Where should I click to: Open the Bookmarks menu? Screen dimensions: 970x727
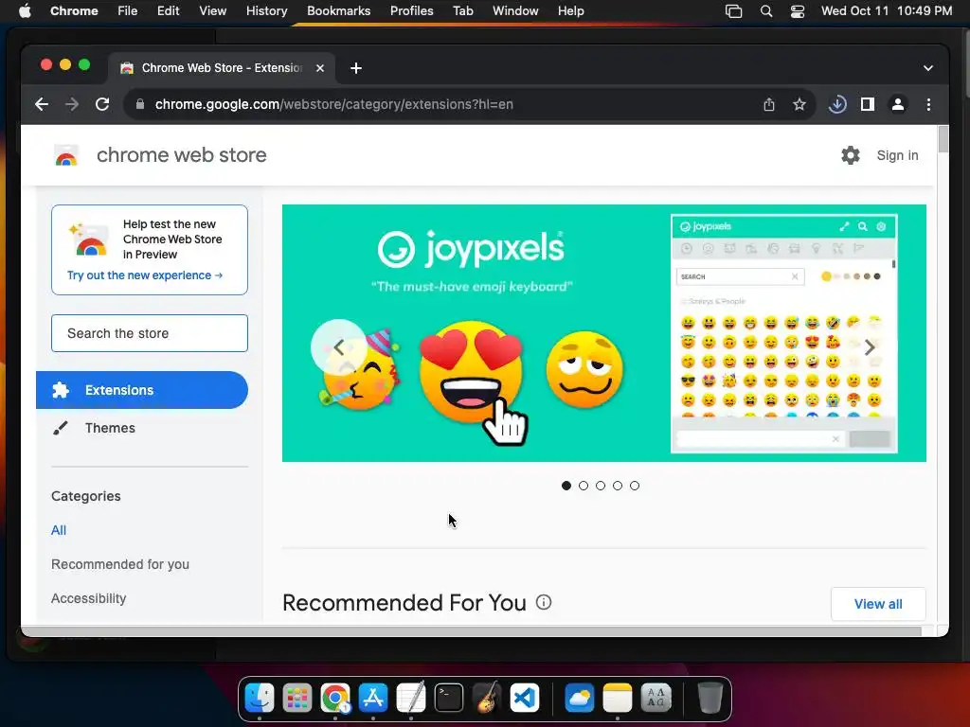tap(338, 11)
